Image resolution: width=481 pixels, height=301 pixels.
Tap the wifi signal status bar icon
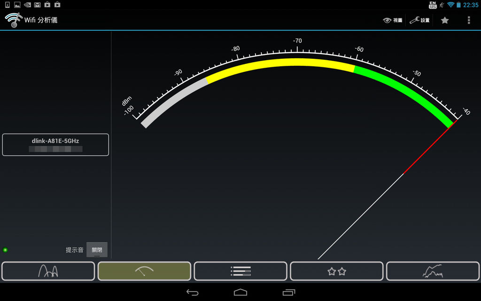point(450,5)
